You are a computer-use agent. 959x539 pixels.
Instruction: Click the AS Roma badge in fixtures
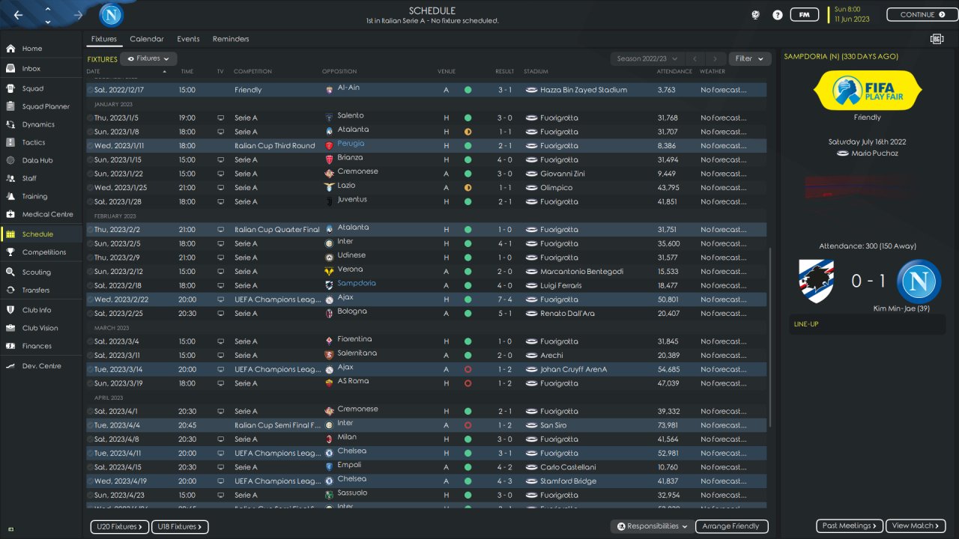click(329, 383)
